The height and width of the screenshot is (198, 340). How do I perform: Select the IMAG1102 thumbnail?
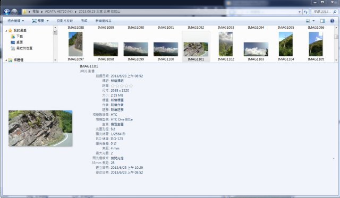coord(226,44)
